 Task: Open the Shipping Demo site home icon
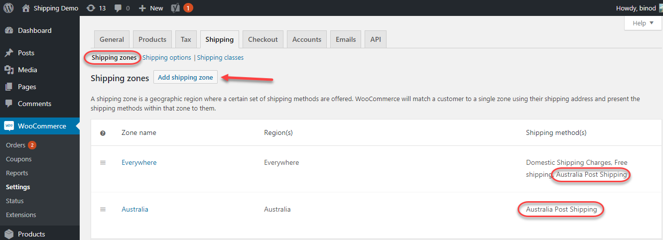point(26,8)
